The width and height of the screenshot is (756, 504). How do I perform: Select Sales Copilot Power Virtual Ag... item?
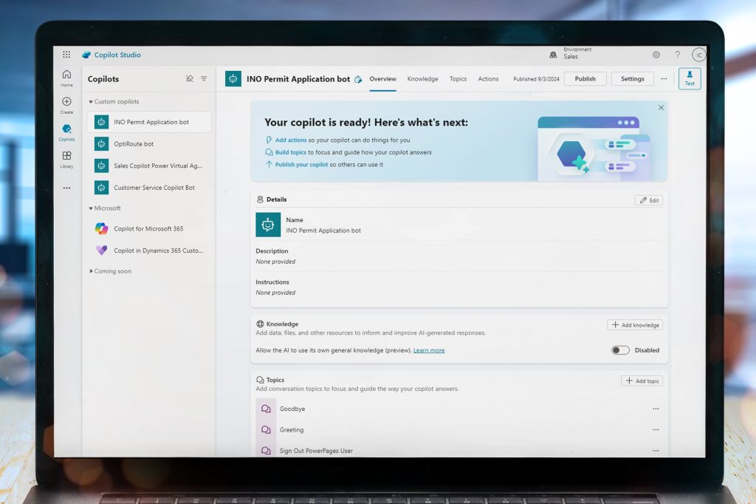coord(149,166)
